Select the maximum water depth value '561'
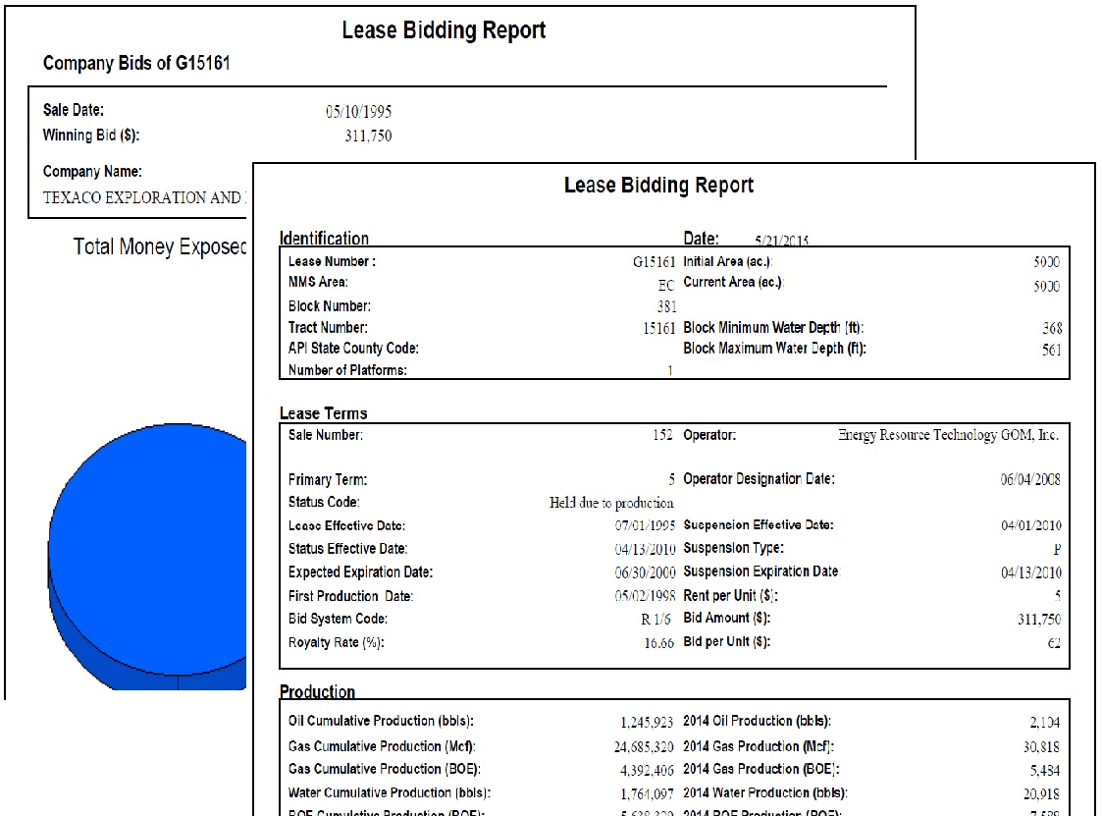 pos(1051,350)
